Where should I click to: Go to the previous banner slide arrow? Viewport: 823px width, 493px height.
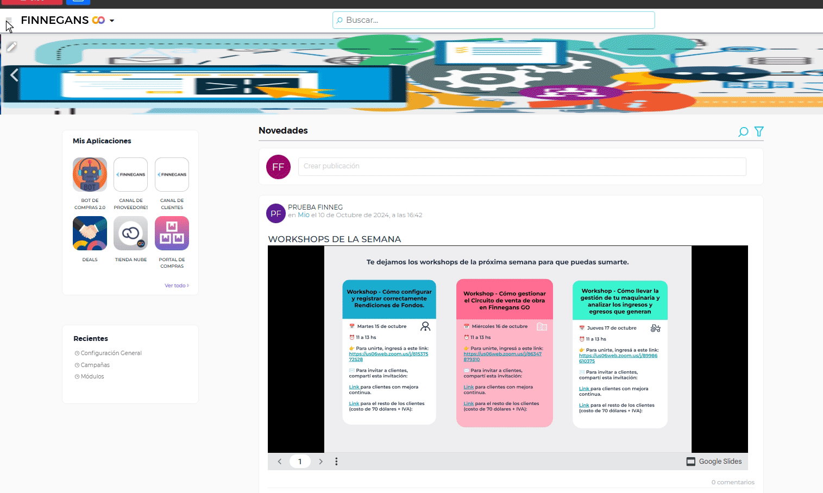click(15, 75)
